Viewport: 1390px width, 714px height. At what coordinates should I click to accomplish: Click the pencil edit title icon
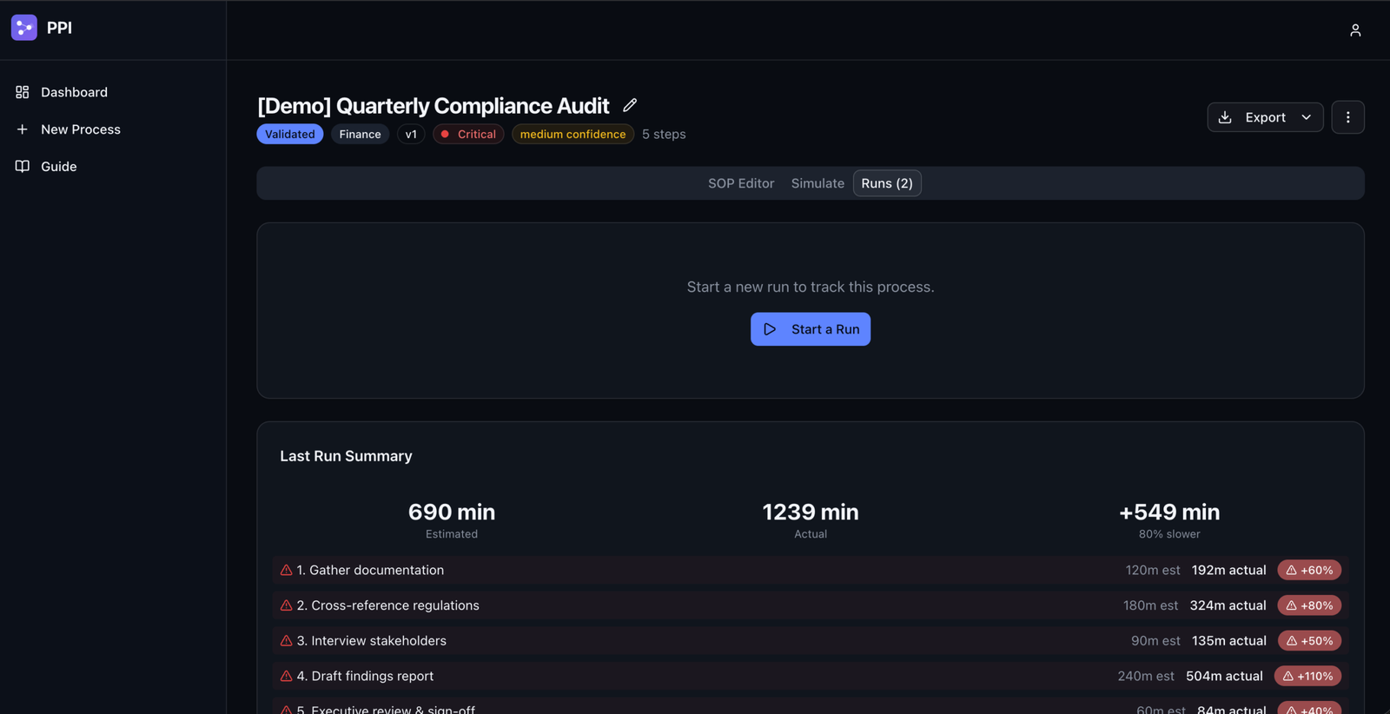point(630,105)
